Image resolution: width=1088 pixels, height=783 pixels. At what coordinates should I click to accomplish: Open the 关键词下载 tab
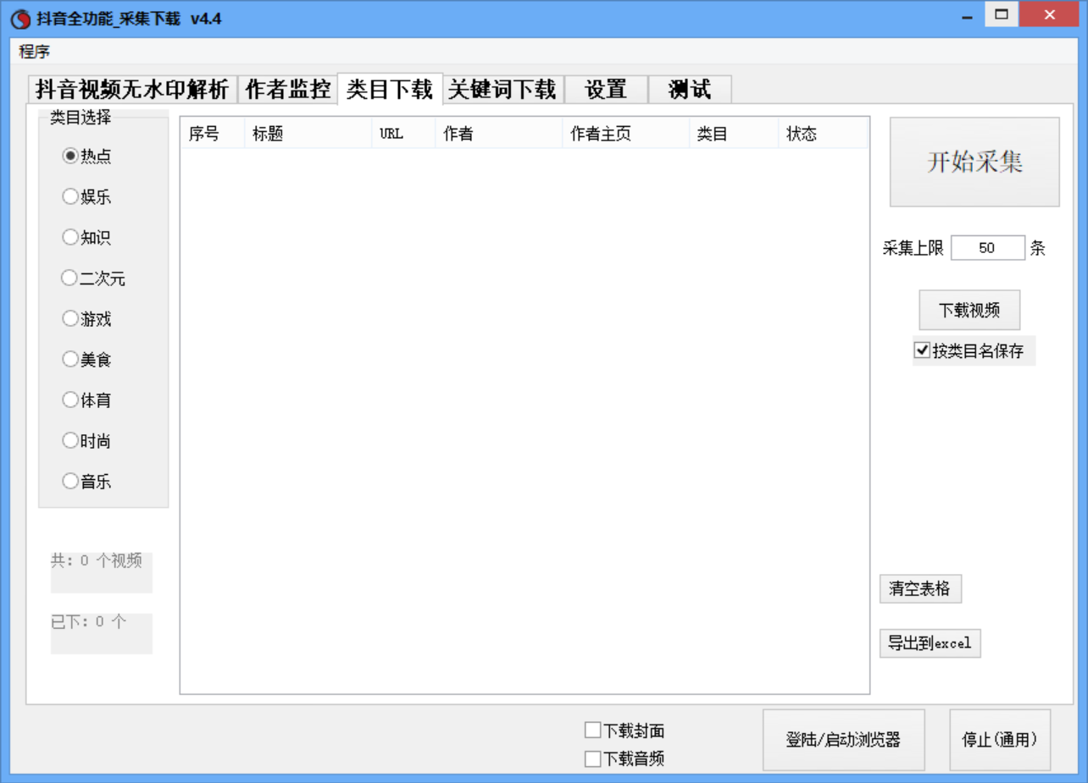pos(502,89)
